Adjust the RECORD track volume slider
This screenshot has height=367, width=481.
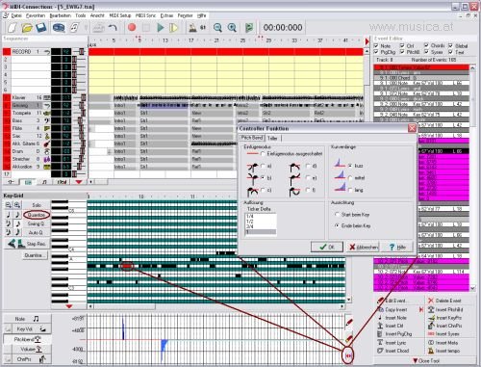[x=81, y=51]
